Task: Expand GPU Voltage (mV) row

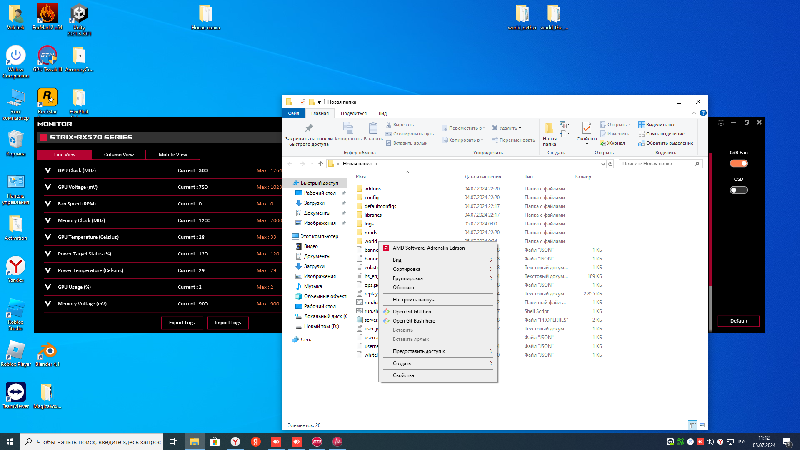Action: coord(48,187)
